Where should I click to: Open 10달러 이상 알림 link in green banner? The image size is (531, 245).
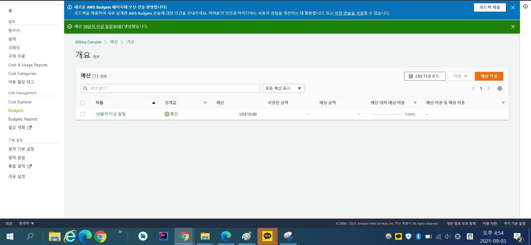(x=98, y=27)
